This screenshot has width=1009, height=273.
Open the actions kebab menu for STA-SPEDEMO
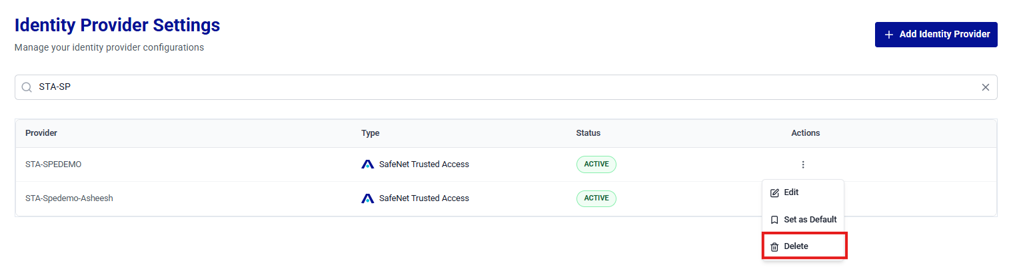tap(803, 164)
